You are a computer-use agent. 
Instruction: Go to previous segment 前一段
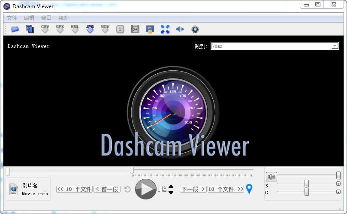107,189
